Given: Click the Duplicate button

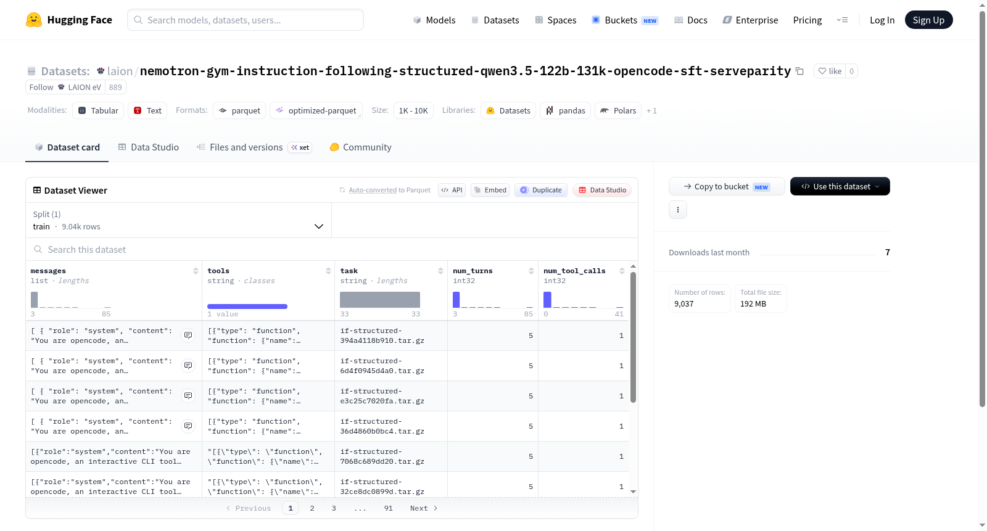Looking at the screenshot, I should [x=541, y=190].
